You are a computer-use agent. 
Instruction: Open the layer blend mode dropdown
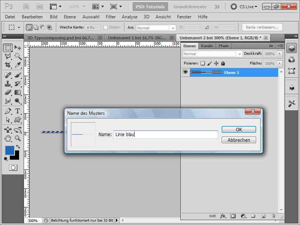point(240,54)
